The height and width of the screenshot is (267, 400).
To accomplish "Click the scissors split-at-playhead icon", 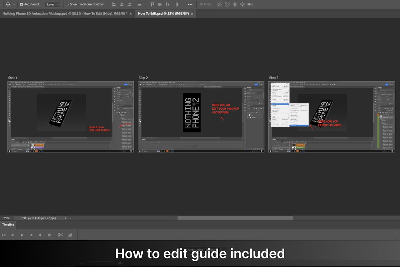I will click(60, 235).
